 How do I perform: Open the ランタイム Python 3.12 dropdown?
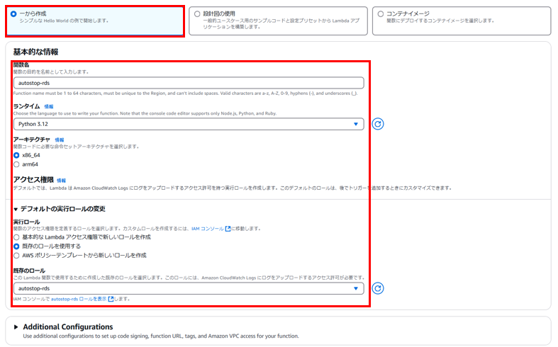(x=189, y=124)
